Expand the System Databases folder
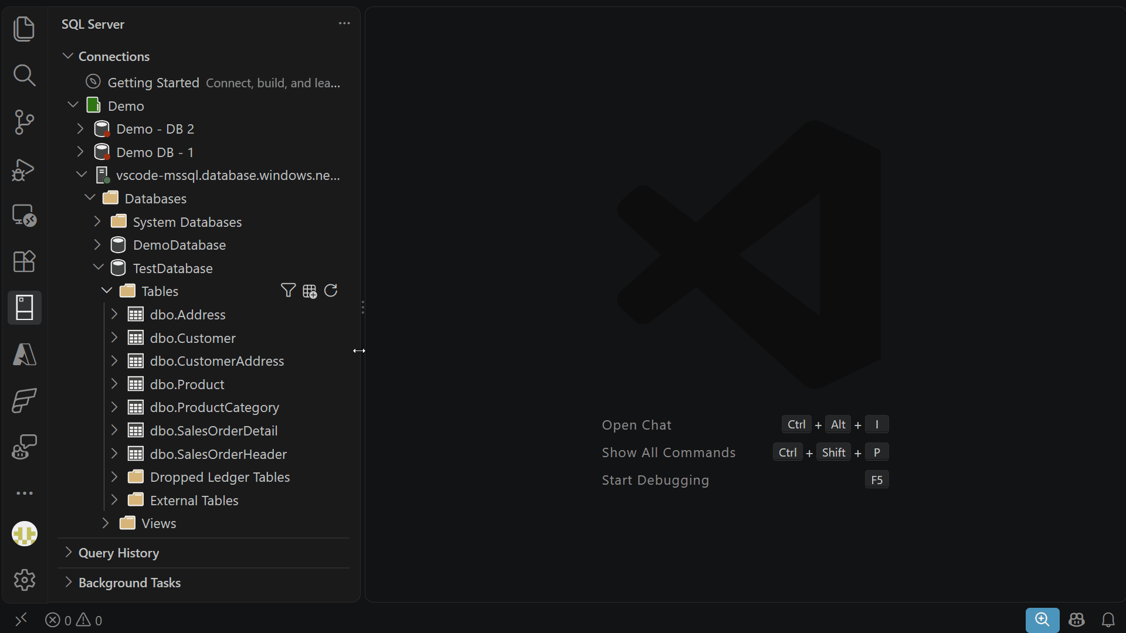The image size is (1126, 633). click(x=97, y=222)
